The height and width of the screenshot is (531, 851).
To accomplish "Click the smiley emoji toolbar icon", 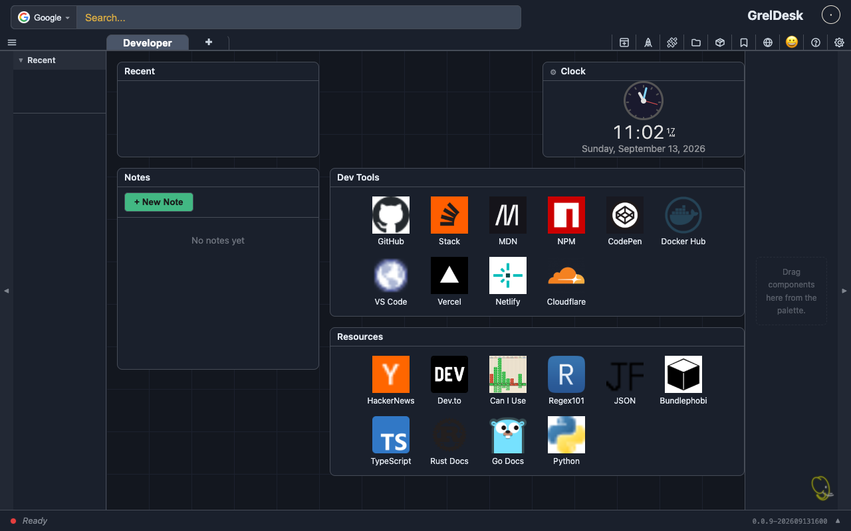I will (792, 42).
